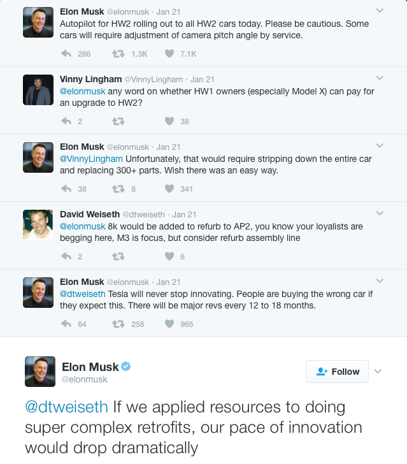
Task: Retweet the Autopilot for HW2 rollout tweet
Action: [118, 54]
